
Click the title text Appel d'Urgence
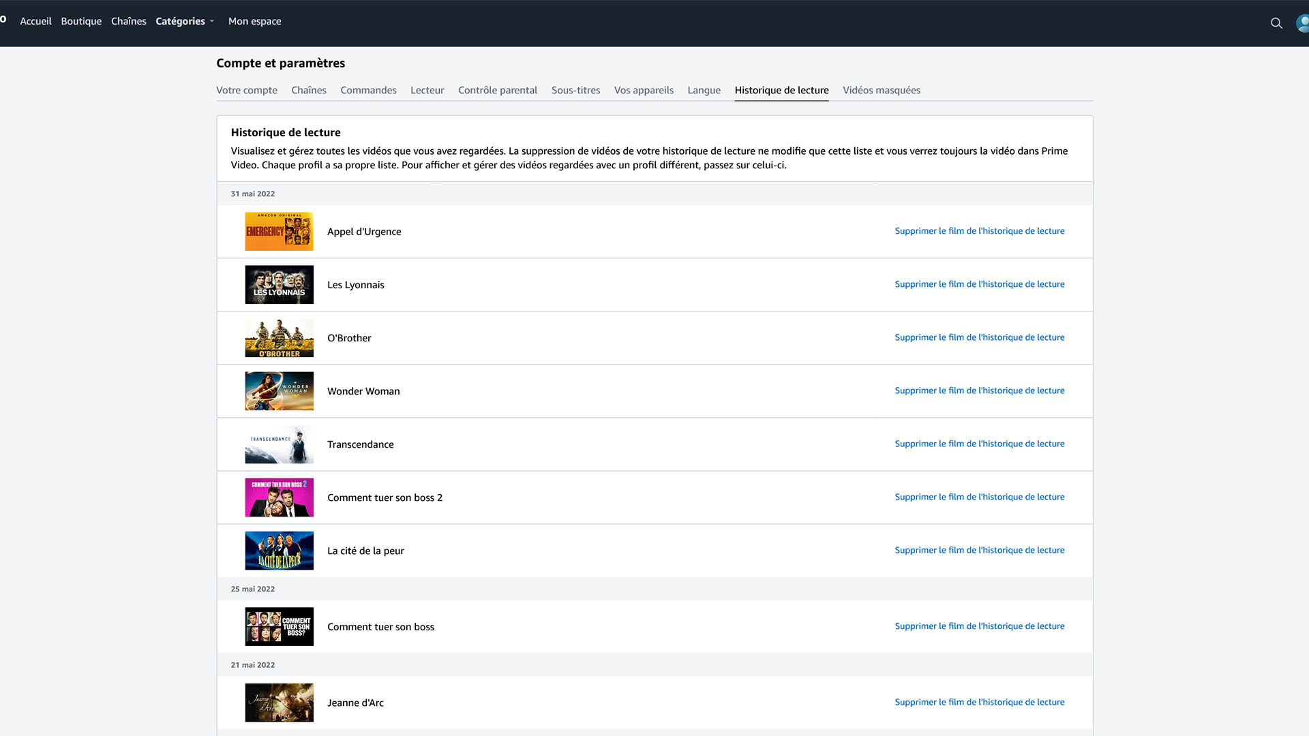364,232
